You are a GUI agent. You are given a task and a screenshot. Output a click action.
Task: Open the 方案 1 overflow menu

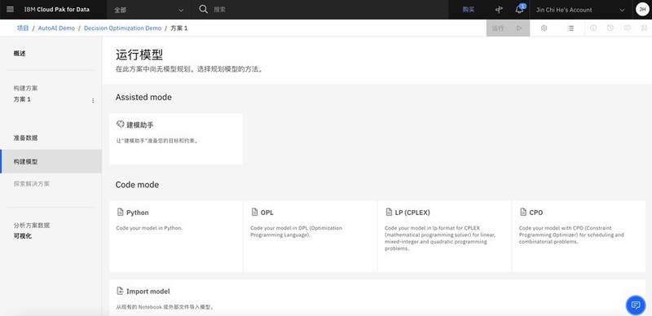pyautogui.click(x=93, y=101)
